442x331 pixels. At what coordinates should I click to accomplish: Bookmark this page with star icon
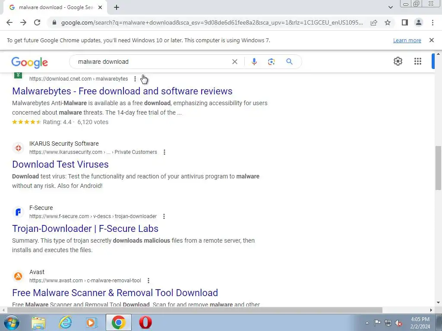[x=388, y=22]
